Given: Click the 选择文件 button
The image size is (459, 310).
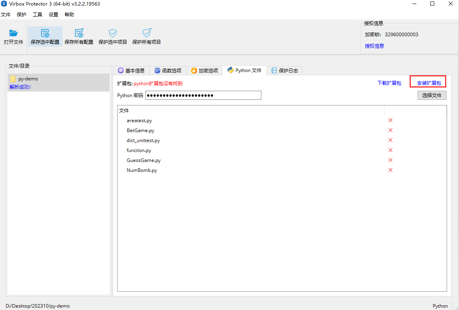Looking at the screenshot, I should tap(432, 96).
